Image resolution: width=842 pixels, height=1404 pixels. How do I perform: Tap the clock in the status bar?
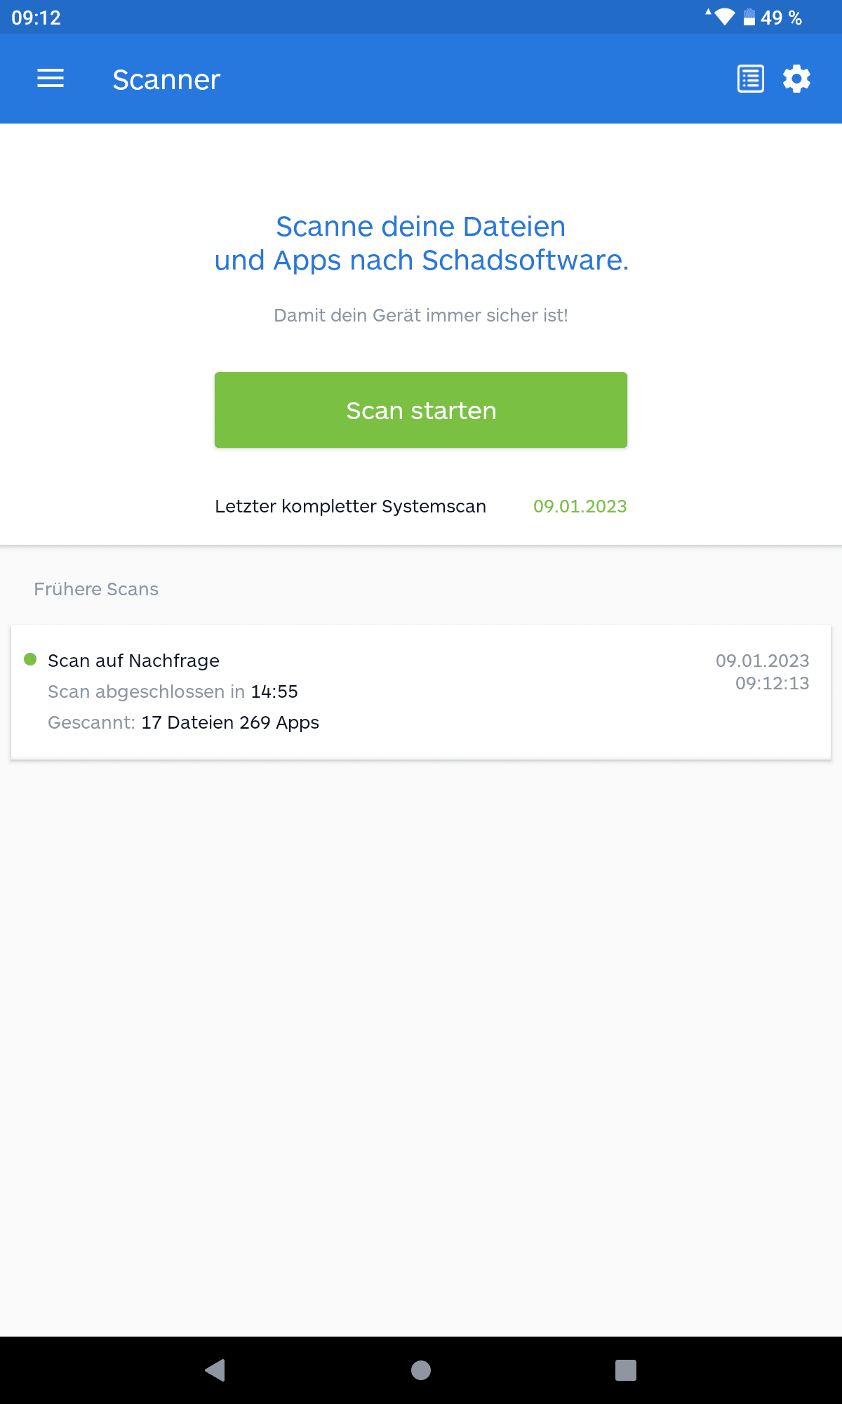click(36, 18)
